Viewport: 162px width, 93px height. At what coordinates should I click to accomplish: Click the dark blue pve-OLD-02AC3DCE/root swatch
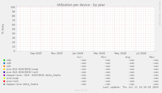coord(4,72)
